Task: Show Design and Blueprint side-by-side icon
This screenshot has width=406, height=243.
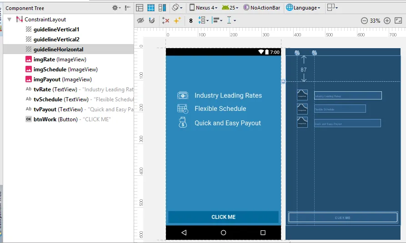Action: point(162,8)
